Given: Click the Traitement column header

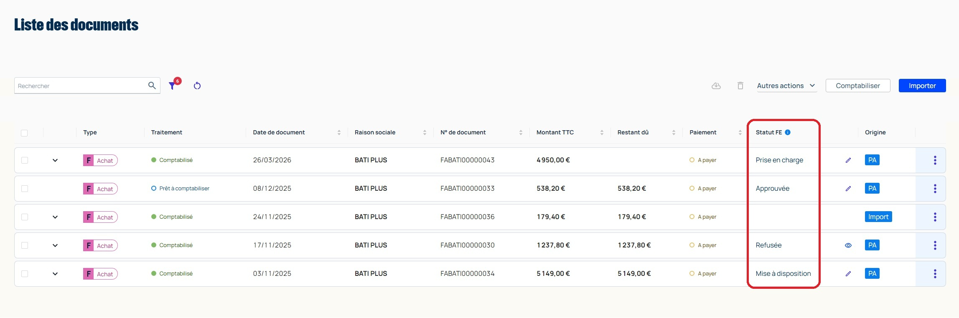Looking at the screenshot, I should (166, 132).
